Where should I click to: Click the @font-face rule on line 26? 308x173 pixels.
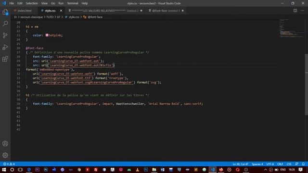[34, 48]
